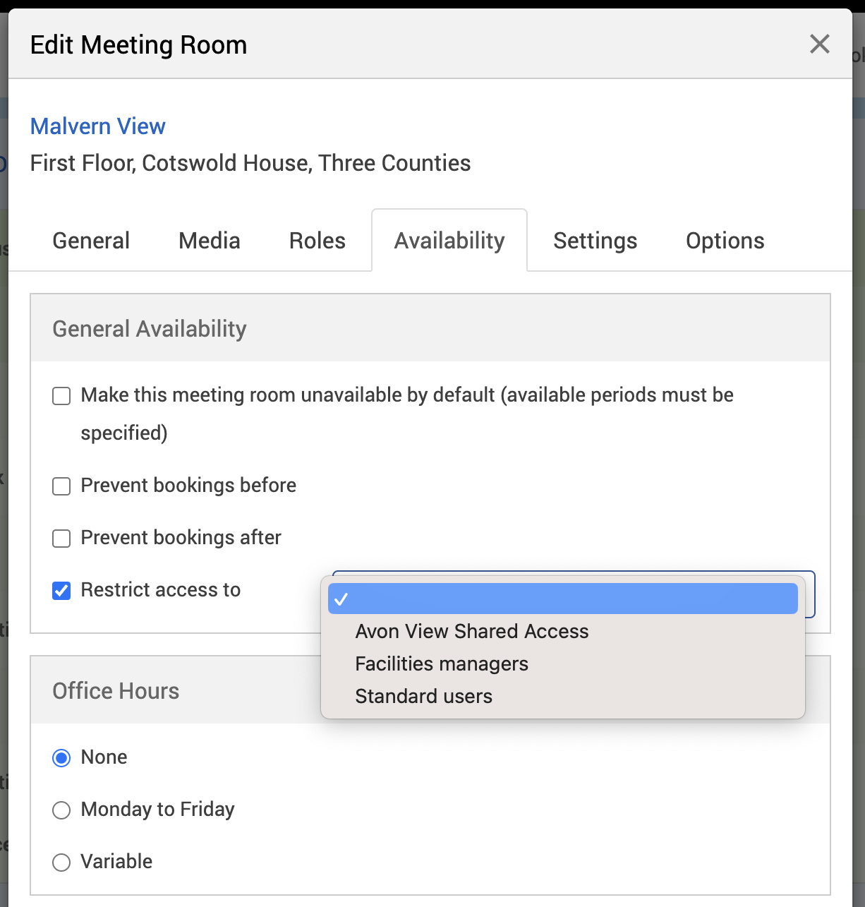865x907 pixels.
Task: Select the None office hours radio button
Action: [62, 758]
